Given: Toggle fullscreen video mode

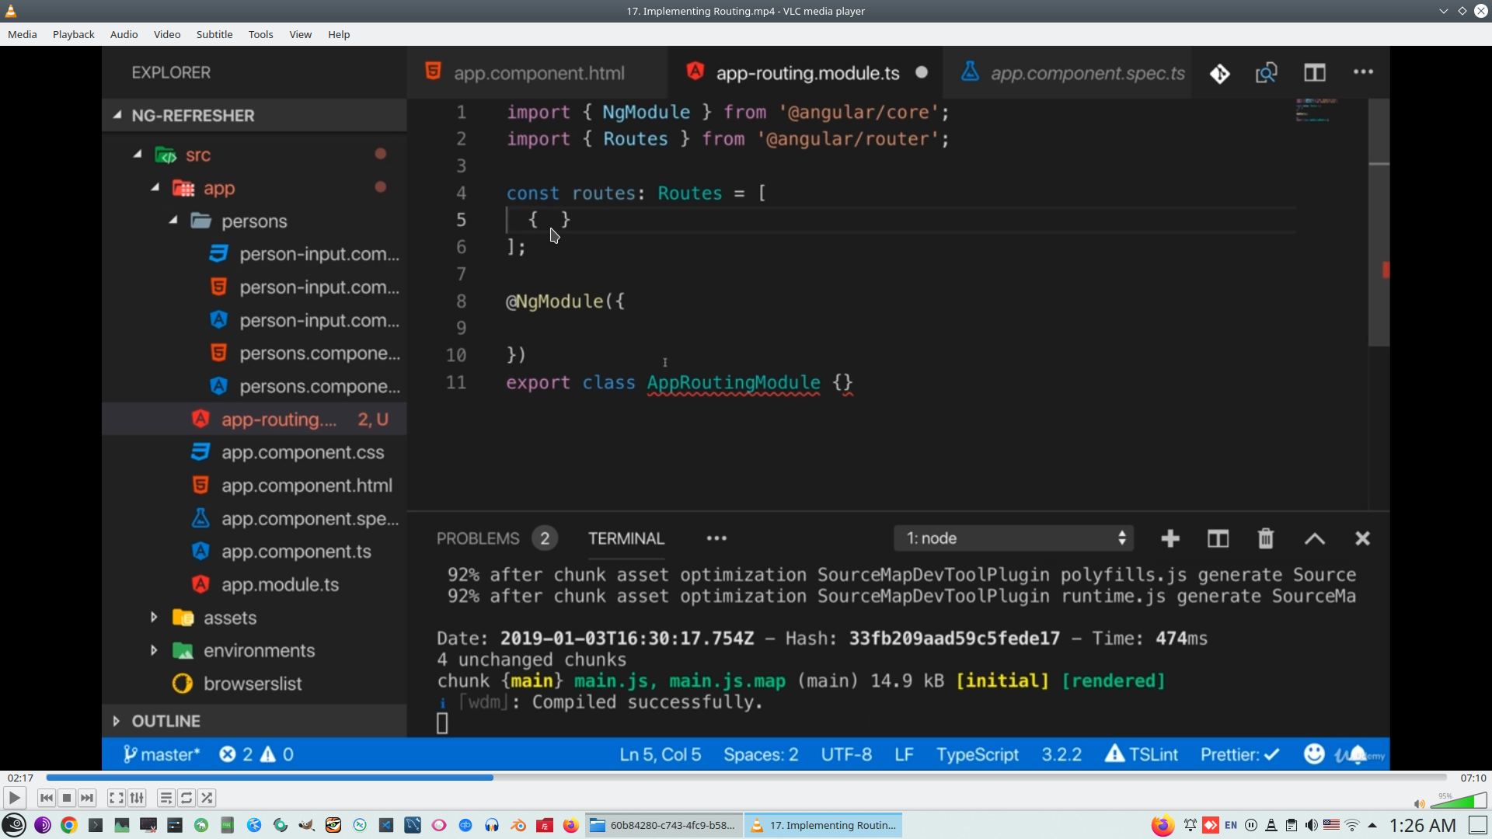Looking at the screenshot, I should [x=116, y=798].
